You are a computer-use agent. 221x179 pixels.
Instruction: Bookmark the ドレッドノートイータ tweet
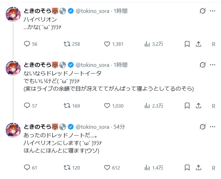click(x=187, y=106)
